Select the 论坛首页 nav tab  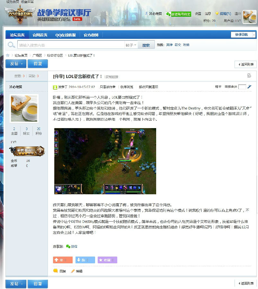click(x=17, y=35)
